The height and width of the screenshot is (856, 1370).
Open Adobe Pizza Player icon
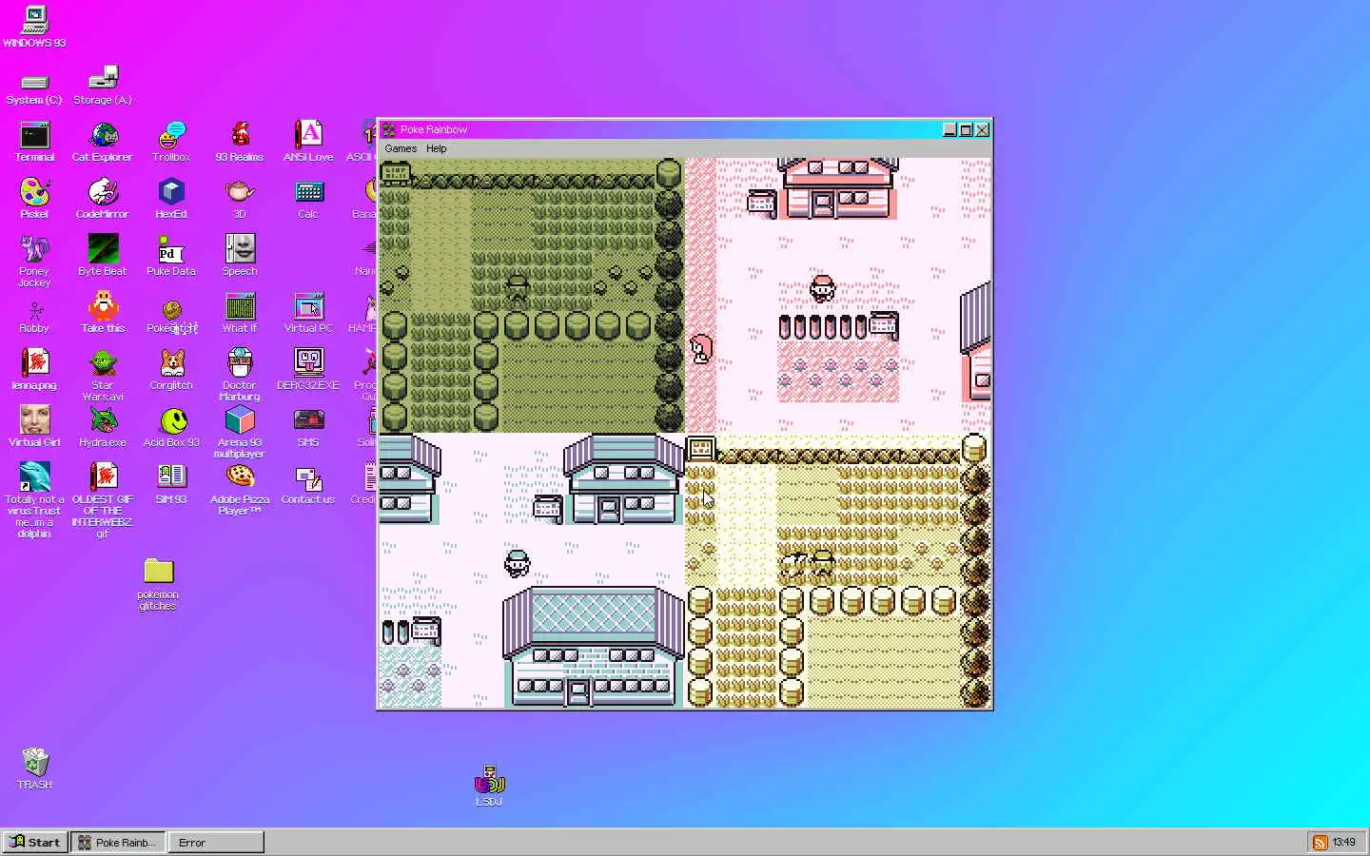point(240,490)
